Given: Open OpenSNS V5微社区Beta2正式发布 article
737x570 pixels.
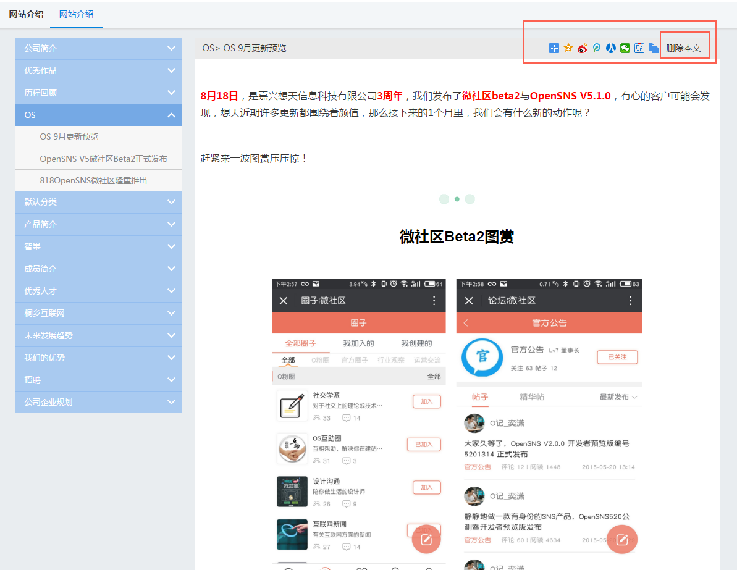Looking at the screenshot, I should click(x=103, y=159).
